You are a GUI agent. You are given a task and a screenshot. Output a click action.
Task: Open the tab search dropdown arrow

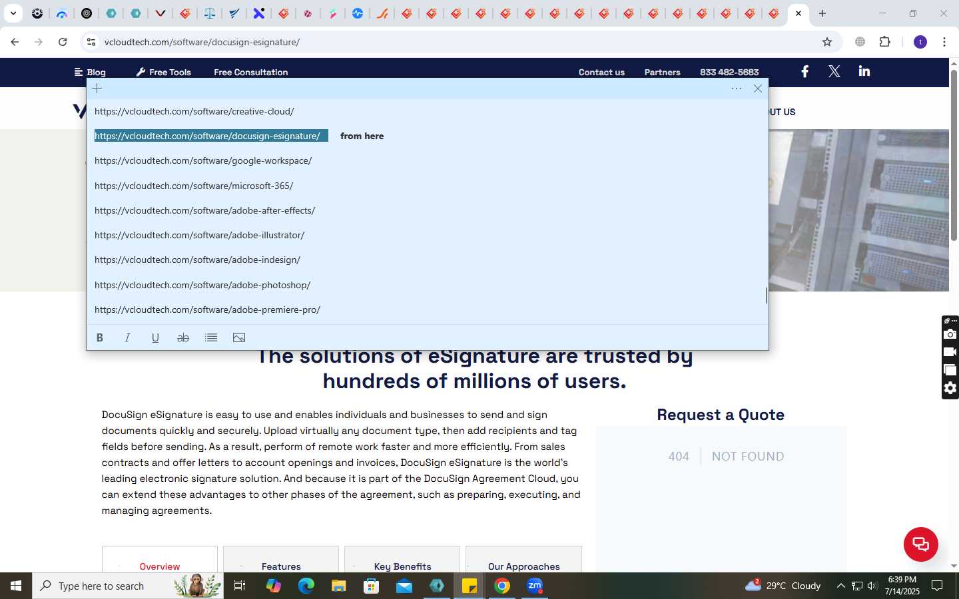click(x=13, y=13)
